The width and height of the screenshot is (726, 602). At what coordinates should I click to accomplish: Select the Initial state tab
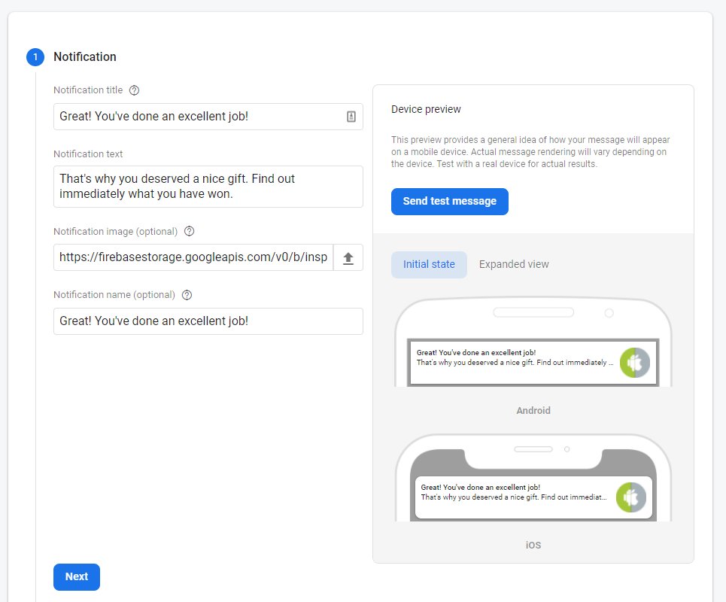429,264
